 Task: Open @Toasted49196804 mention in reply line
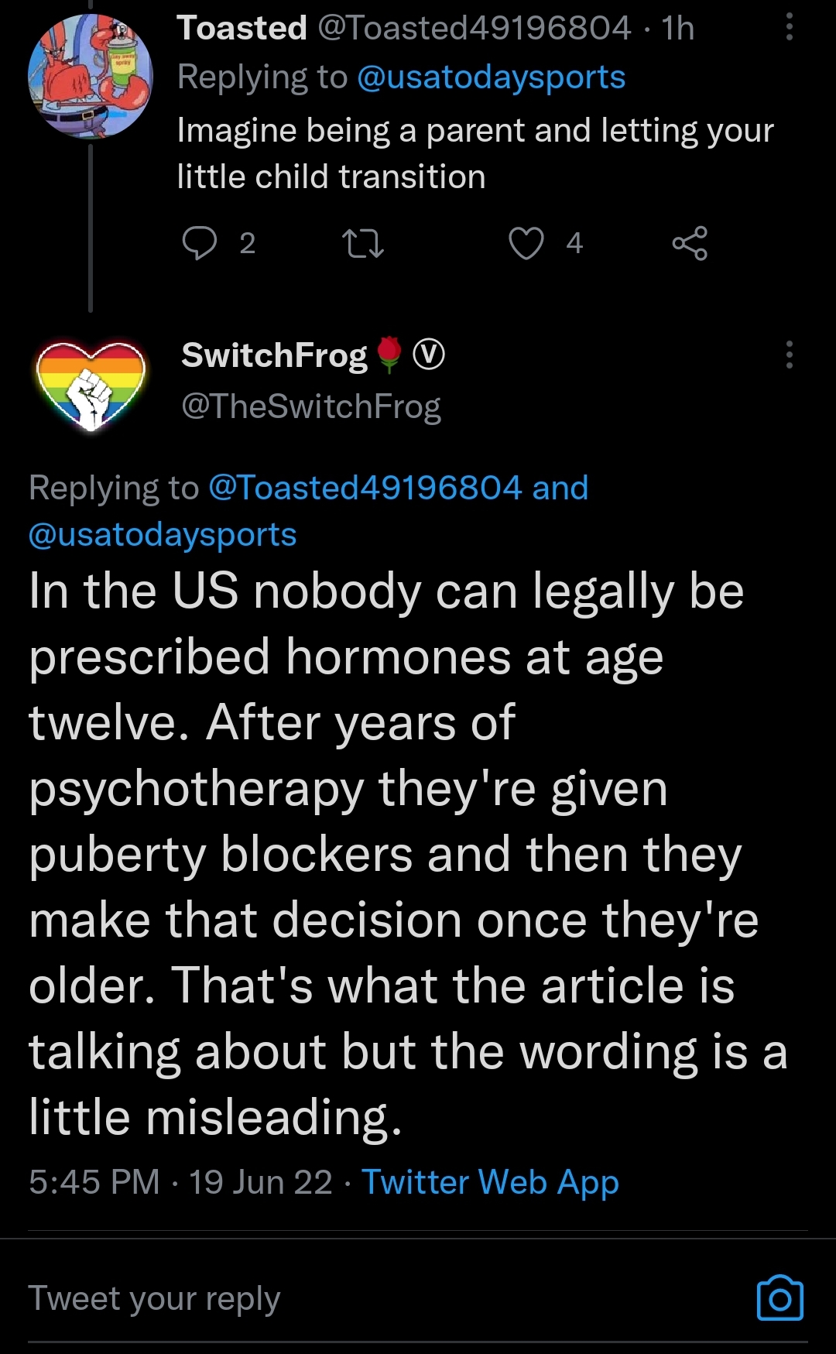point(365,488)
